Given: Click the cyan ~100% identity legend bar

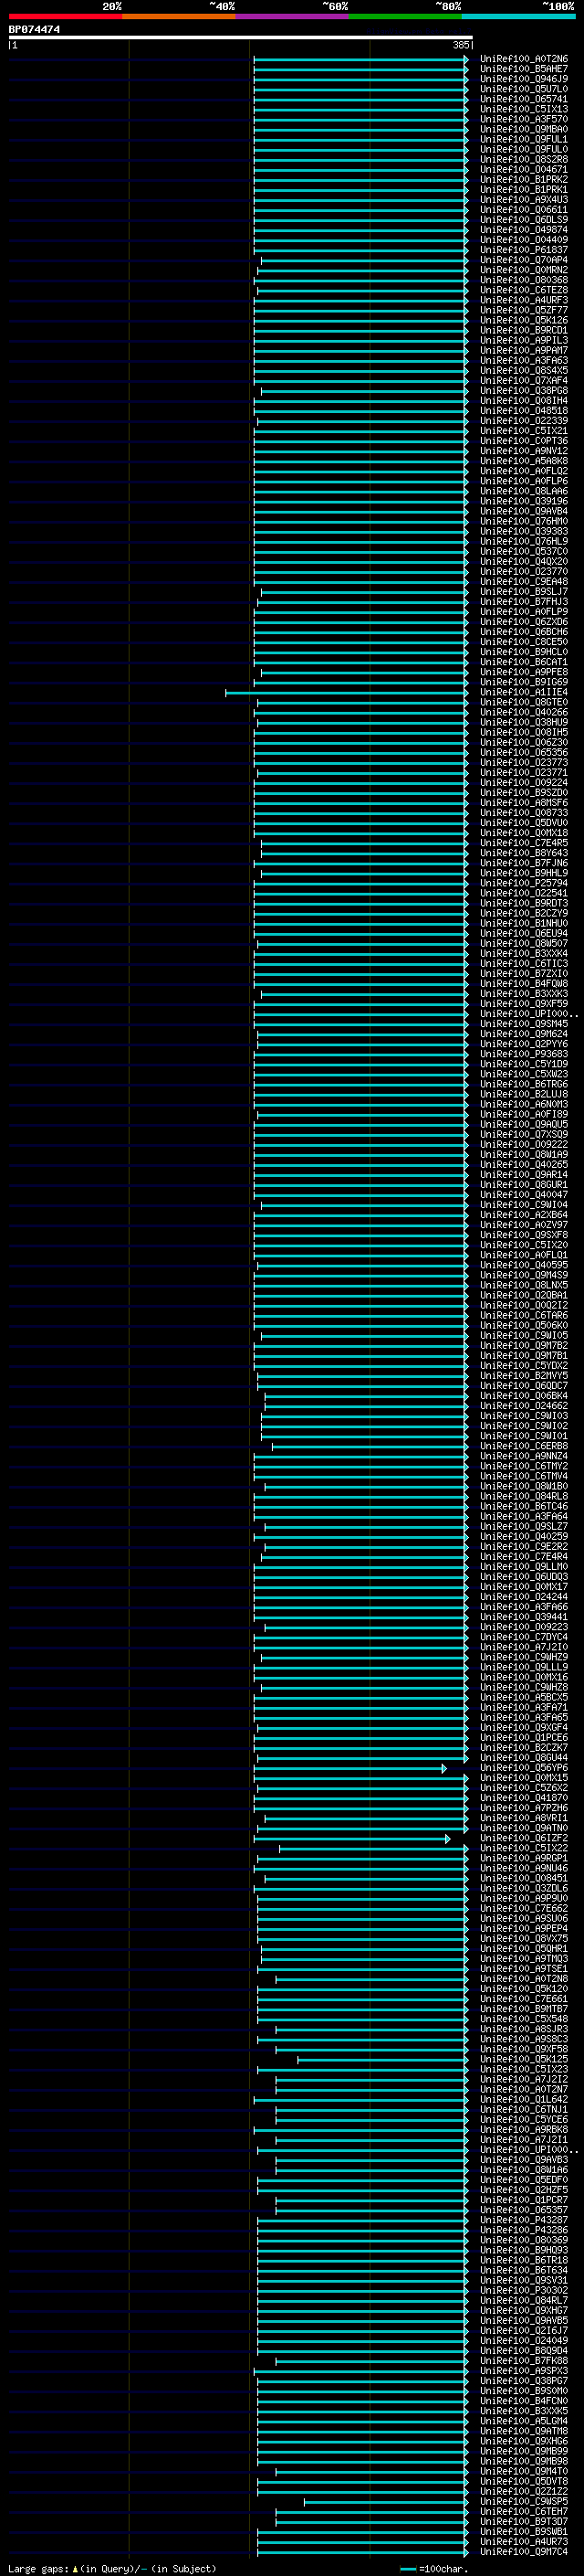Looking at the screenshot, I should coord(518,16).
